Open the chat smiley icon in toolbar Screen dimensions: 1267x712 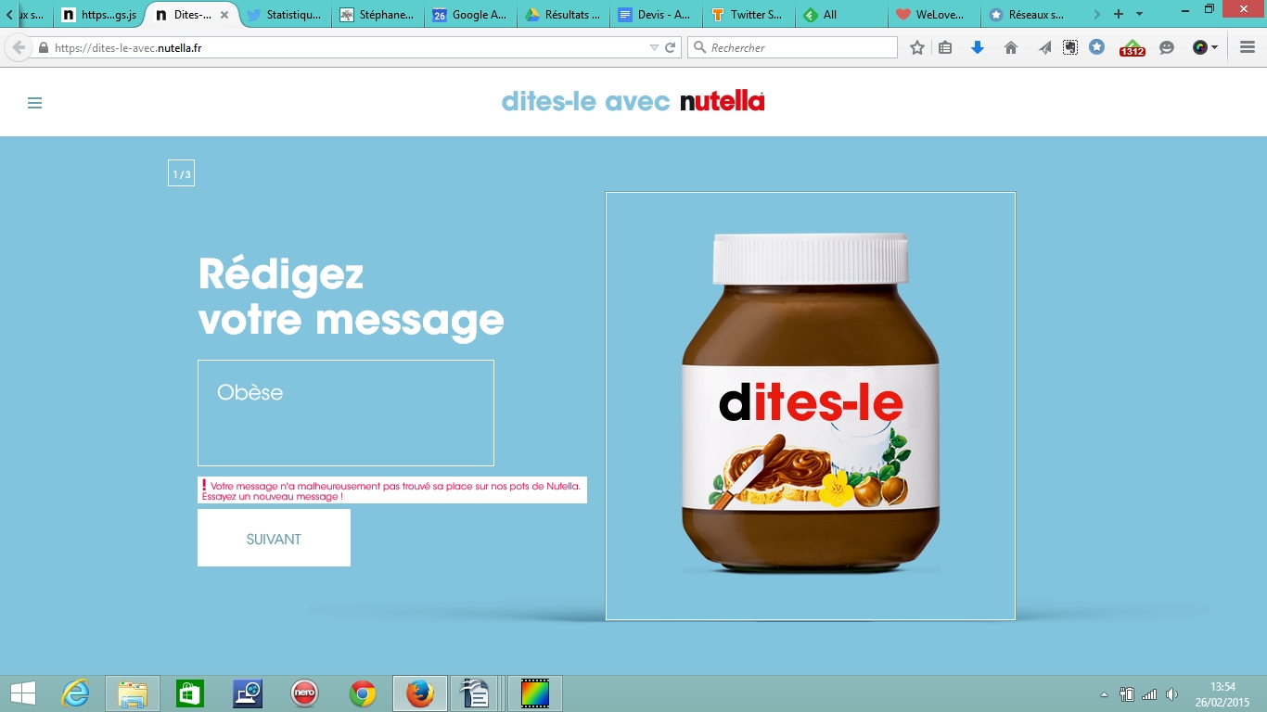click(x=1167, y=47)
